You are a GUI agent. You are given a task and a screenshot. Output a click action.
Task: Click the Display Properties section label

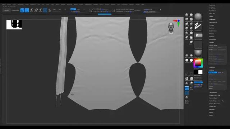coord(215,104)
